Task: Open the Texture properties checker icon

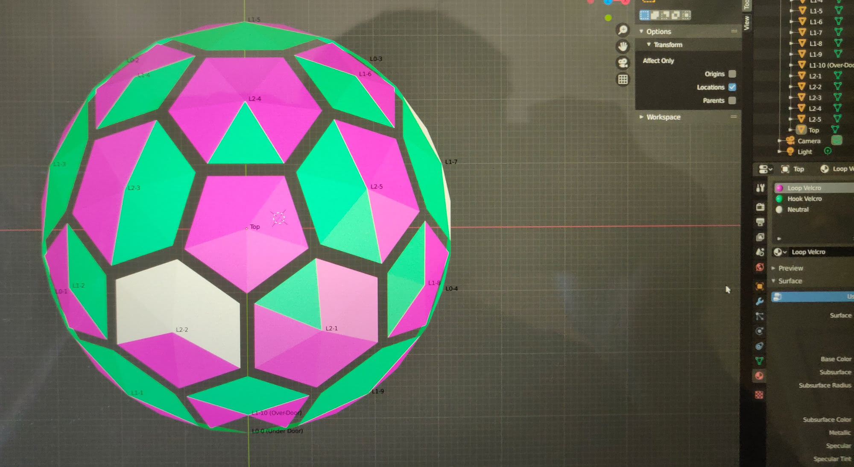Action: [759, 395]
